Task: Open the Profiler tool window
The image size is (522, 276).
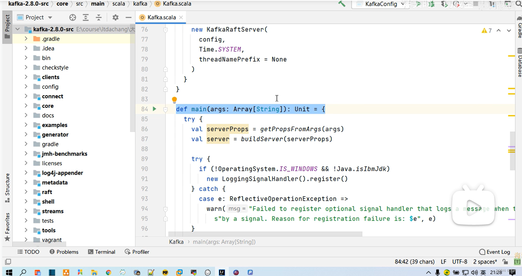Action: (x=137, y=252)
